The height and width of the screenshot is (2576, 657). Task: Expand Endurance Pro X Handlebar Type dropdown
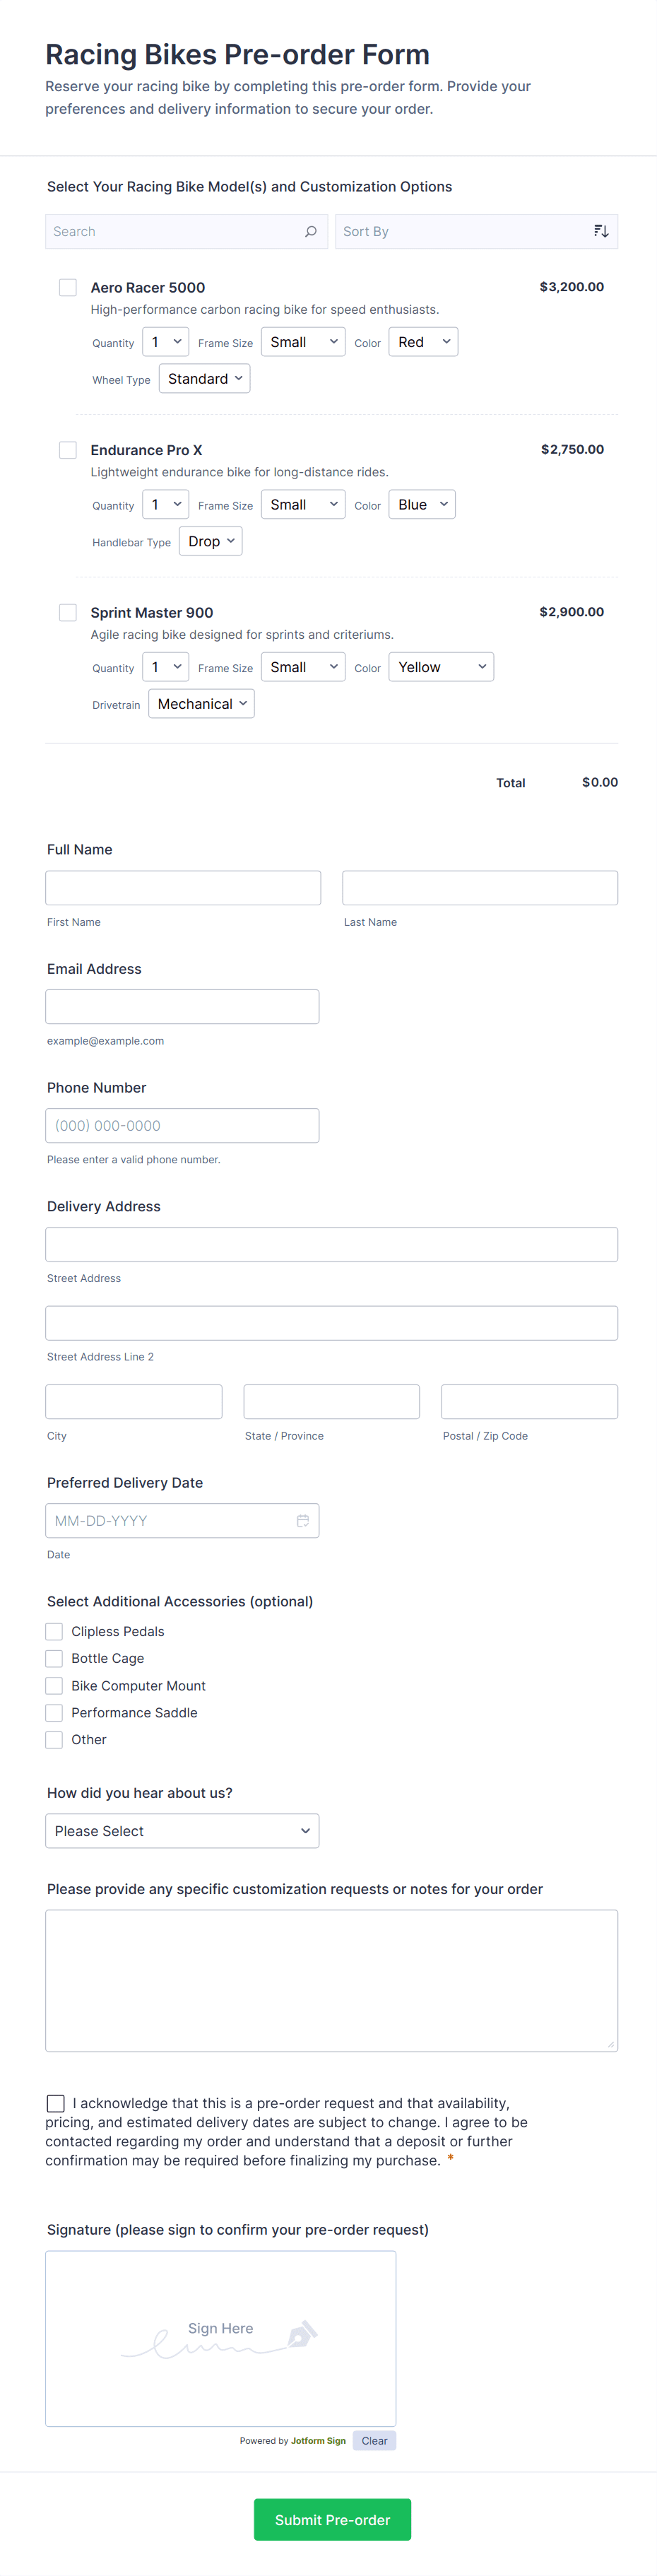click(210, 541)
